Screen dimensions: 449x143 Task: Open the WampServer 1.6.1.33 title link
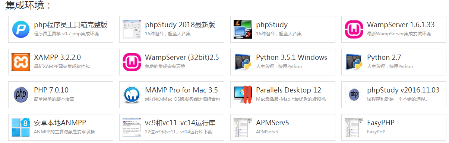(x=401, y=25)
